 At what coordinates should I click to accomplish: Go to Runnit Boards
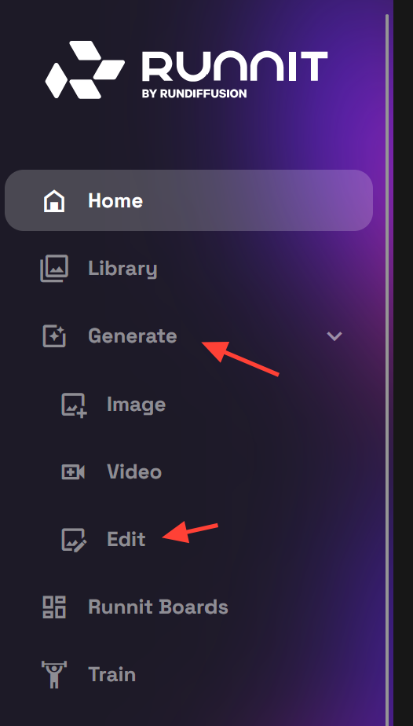click(x=158, y=607)
